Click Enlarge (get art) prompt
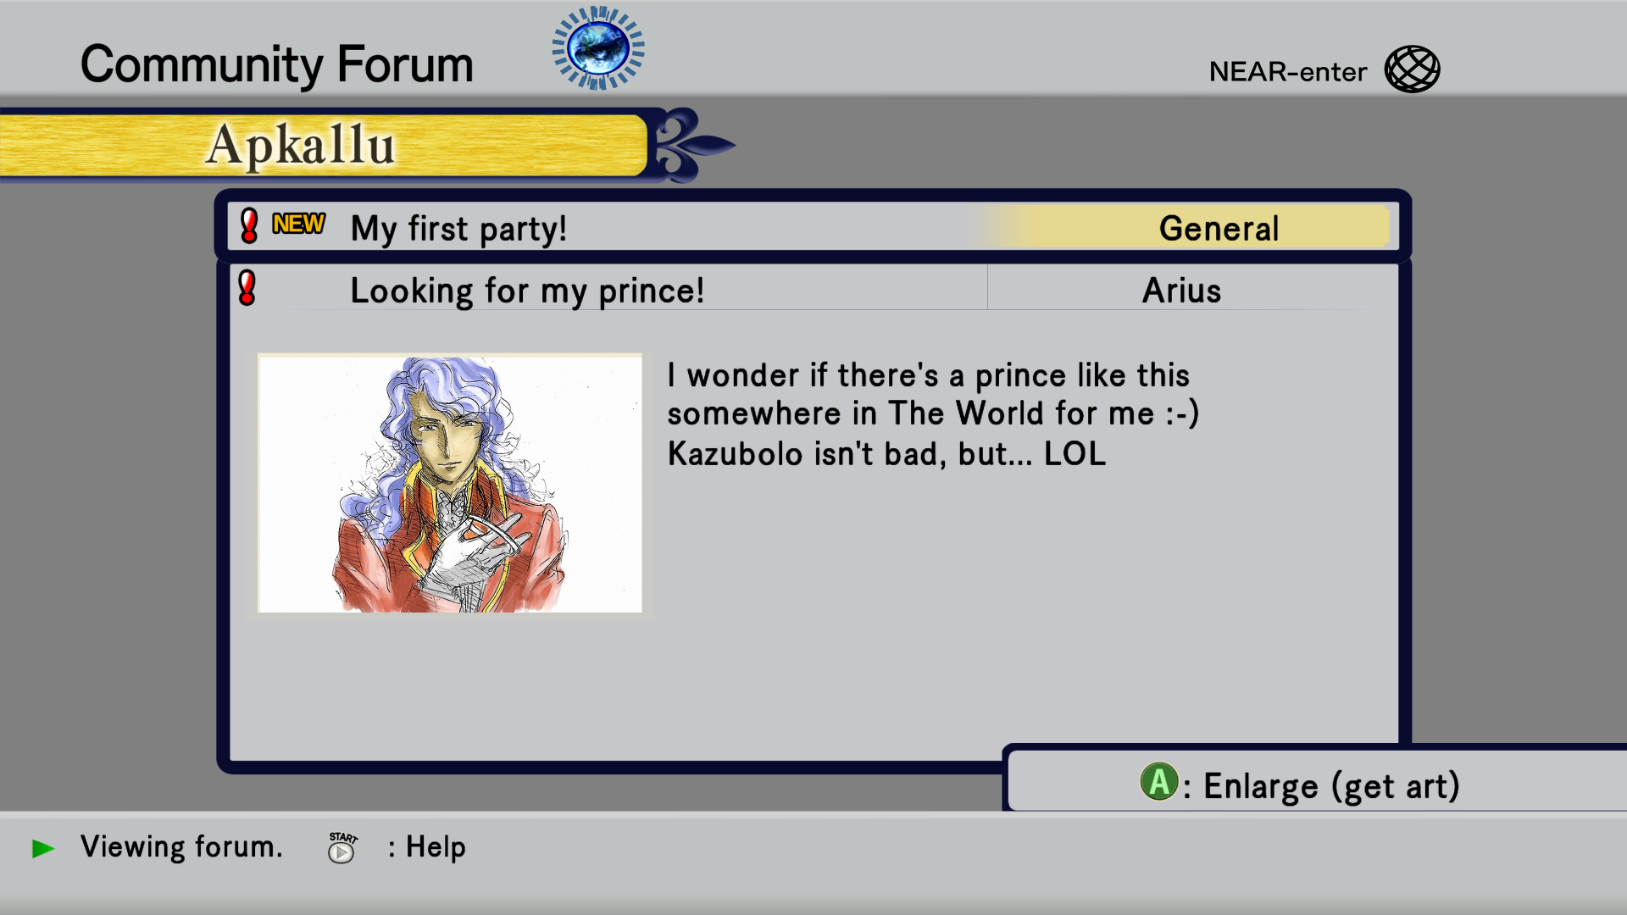Screen dimensions: 1627x915 (x=1299, y=785)
